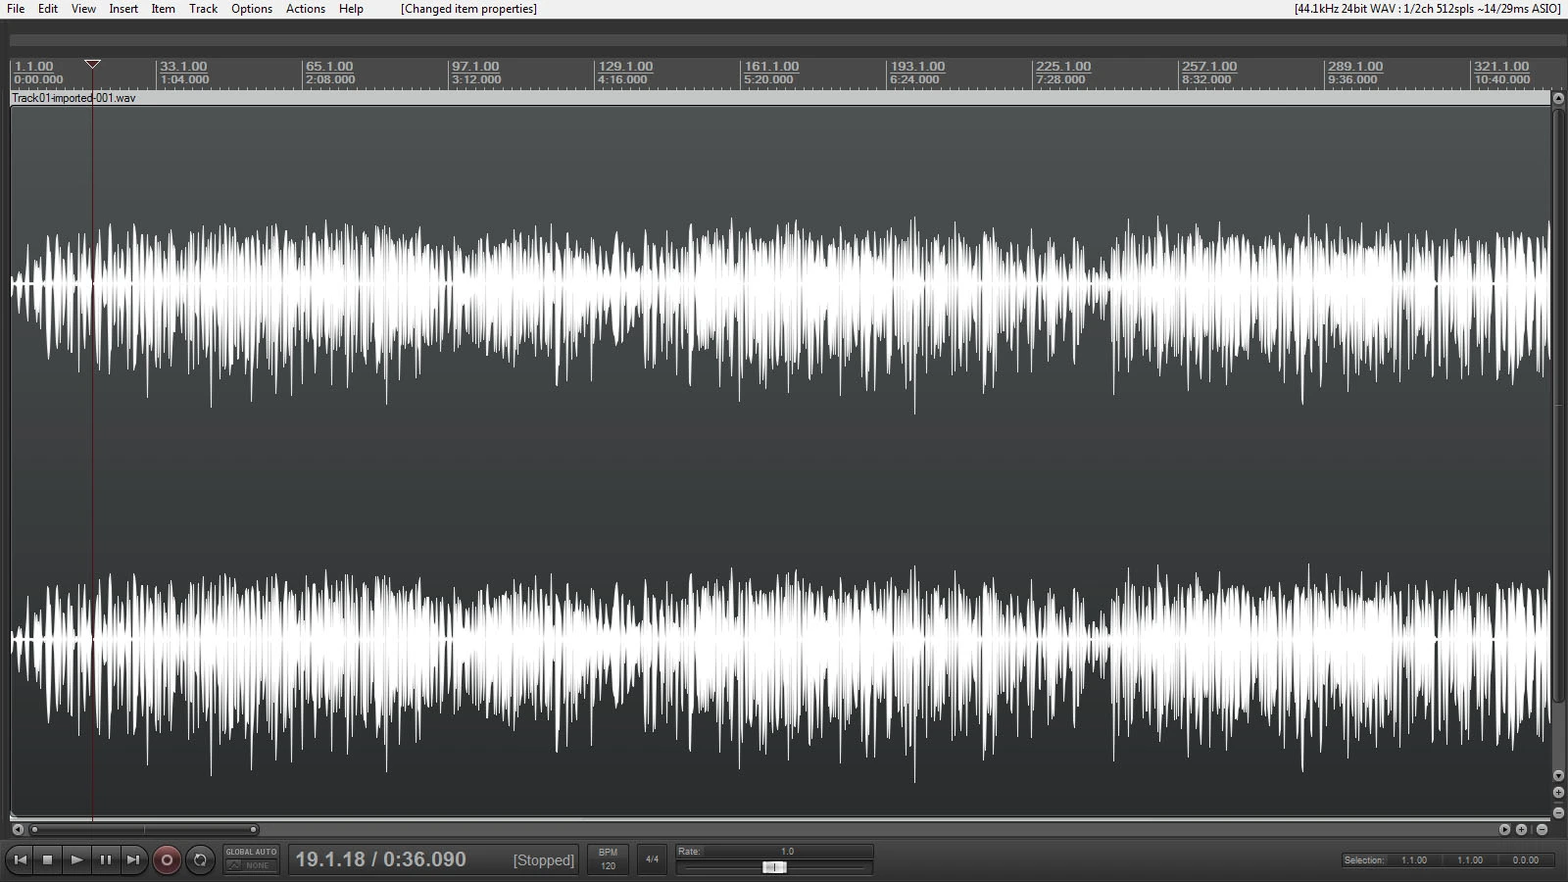1568x882 pixels.
Task: Click the audio device info text at top right
Action: point(1427,9)
